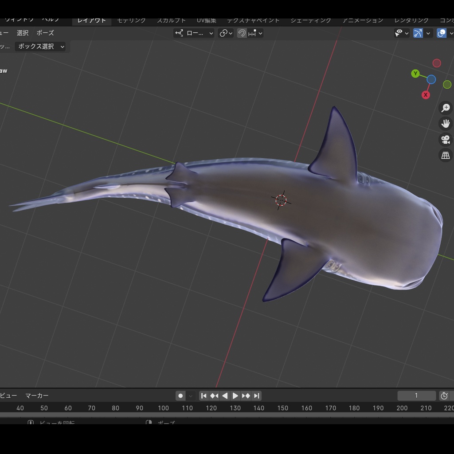Toggle object visibility with the eye selector
The width and height of the screenshot is (454, 454).
[398, 33]
